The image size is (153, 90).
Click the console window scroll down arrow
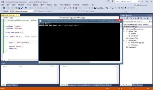point(121,60)
